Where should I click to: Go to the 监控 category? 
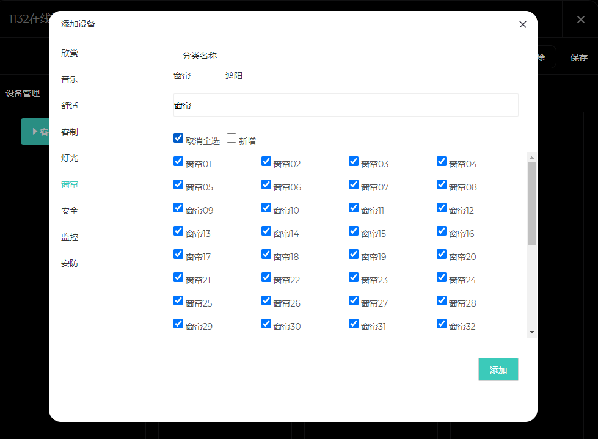point(70,237)
